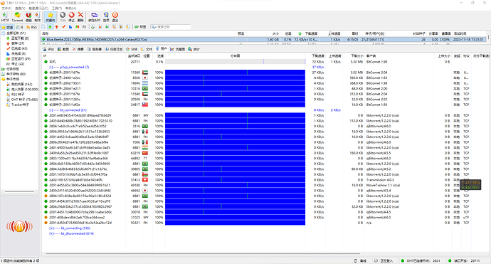Open the options (选项) dialog
The width and height of the screenshot is (491, 264).
coord(106,16)
